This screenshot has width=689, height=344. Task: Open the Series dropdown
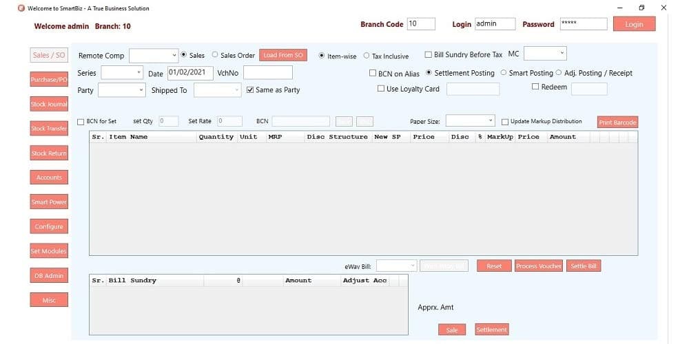[122, 72]
